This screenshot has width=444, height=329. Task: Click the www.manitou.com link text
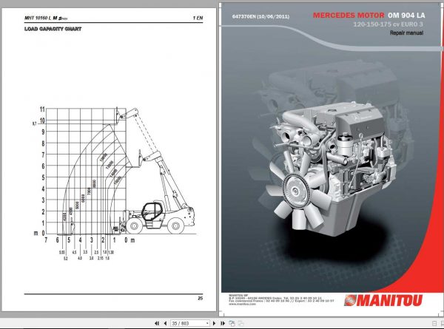242,304
